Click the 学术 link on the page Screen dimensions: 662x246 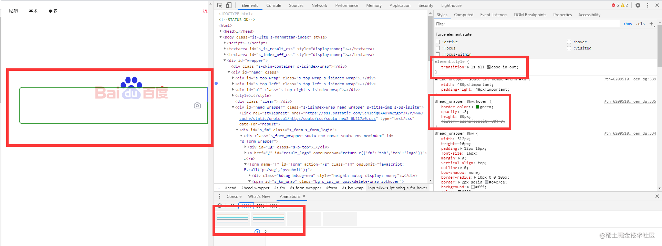click(33, 11)
